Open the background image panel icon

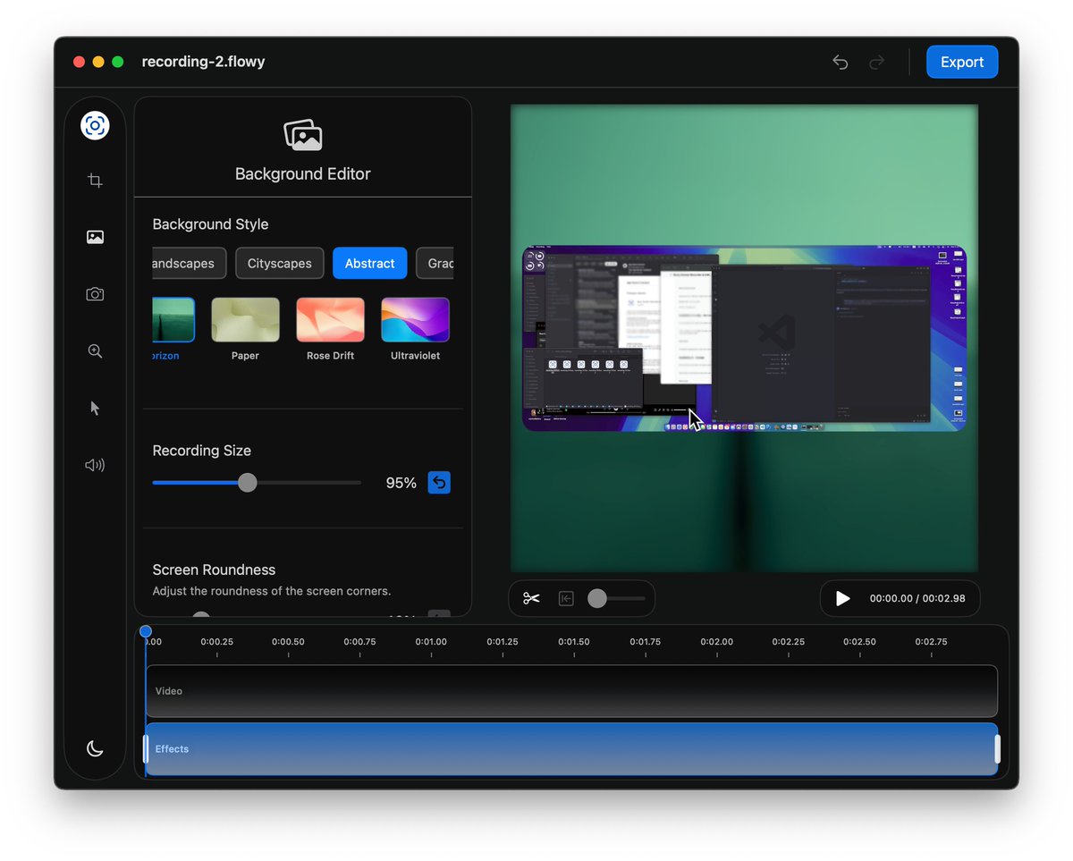[95, 237]
